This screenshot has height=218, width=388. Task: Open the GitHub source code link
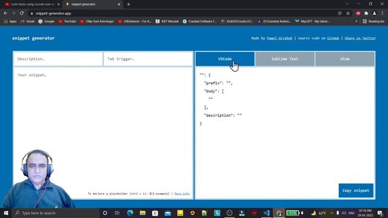coord(333,38)
